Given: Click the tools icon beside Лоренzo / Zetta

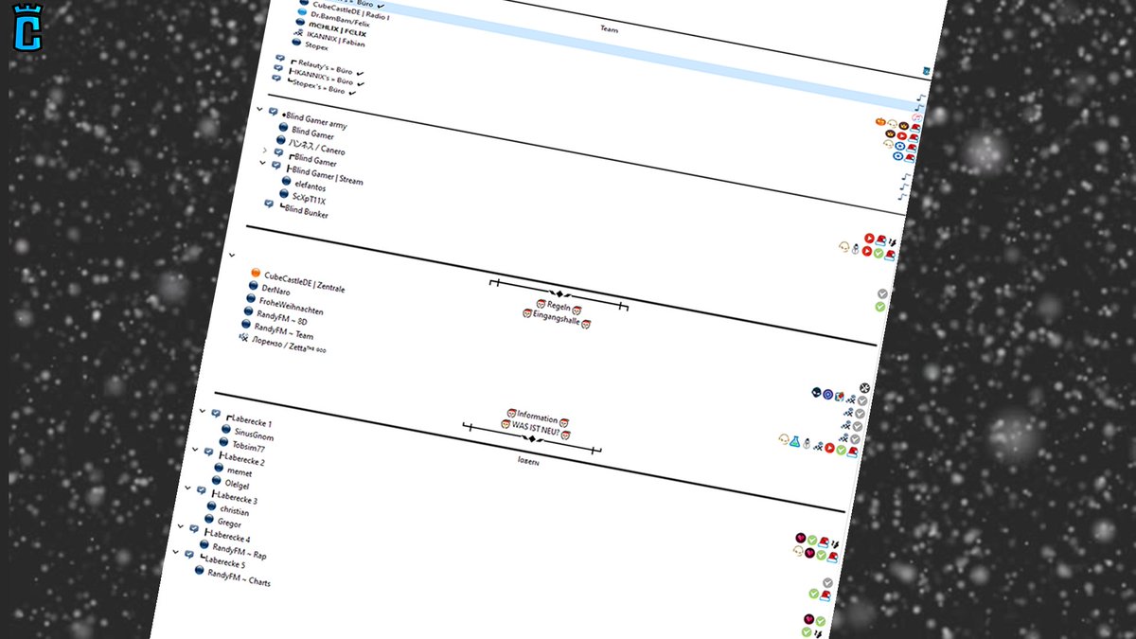Looking at the screenshot, I should point(244,337).
